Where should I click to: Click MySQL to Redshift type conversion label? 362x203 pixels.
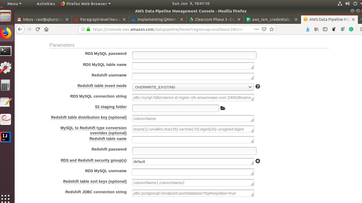click(94, 130)
